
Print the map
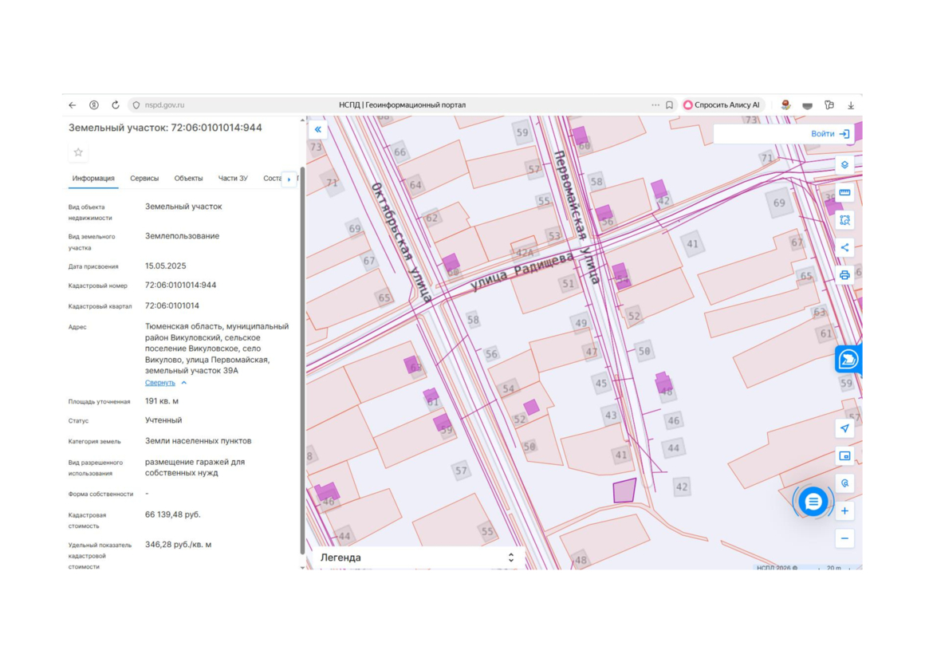click(844, 275)
